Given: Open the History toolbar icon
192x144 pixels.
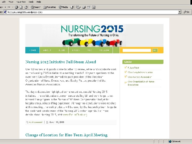Looking at the screenshot, I should tap(72, 7).
